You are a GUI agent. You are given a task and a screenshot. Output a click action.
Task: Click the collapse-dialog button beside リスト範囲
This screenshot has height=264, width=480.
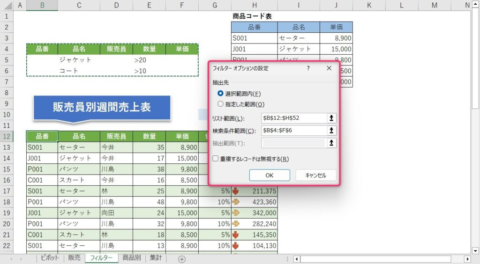click(x=331, y=118)
